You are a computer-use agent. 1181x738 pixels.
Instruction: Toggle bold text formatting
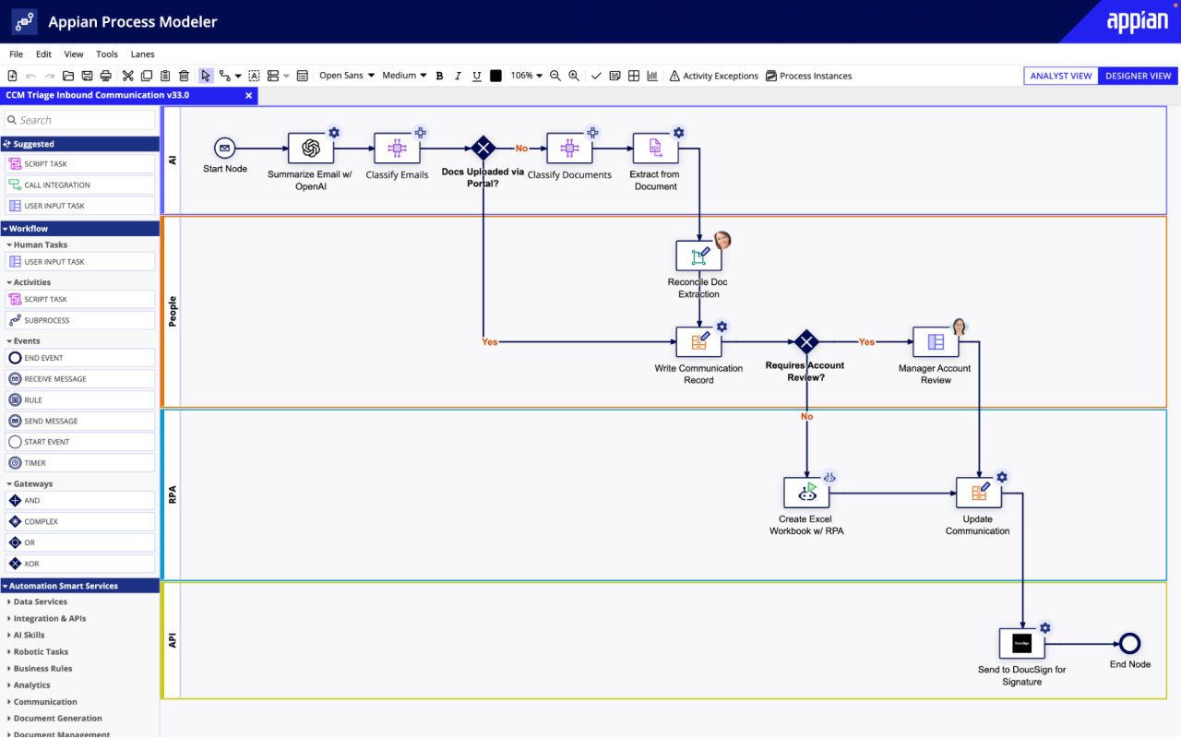tap(439, 76)
